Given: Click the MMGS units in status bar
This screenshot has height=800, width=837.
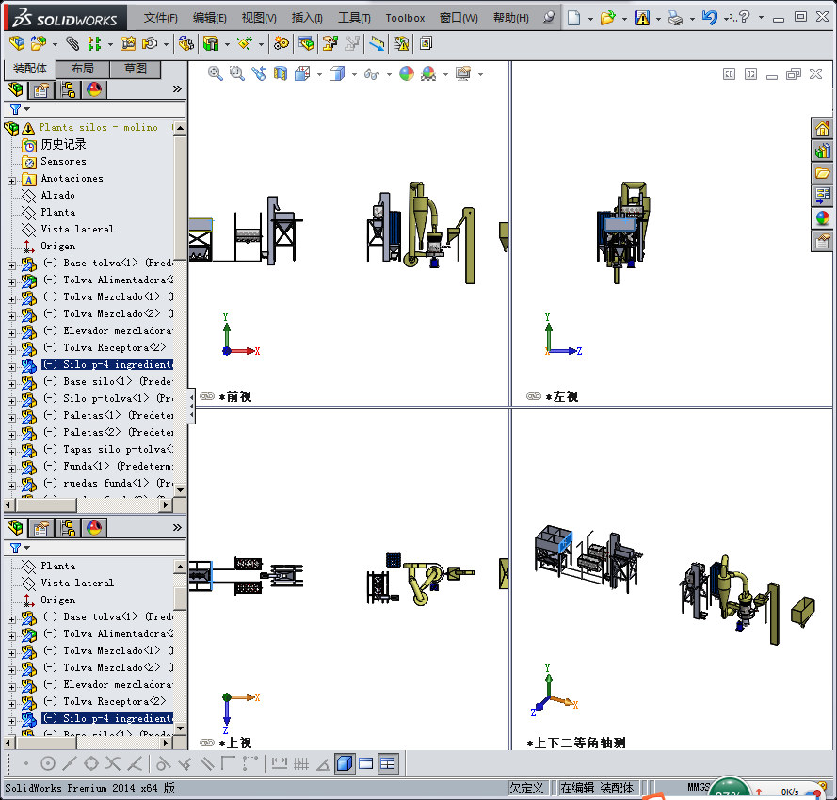Looking at the screenshot, I should pyautogui.click(x=699, y=787).
